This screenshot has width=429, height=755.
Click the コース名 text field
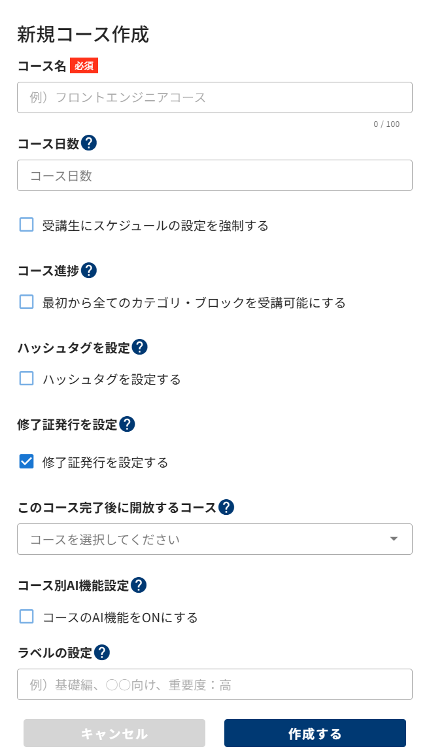click(214, 97)
